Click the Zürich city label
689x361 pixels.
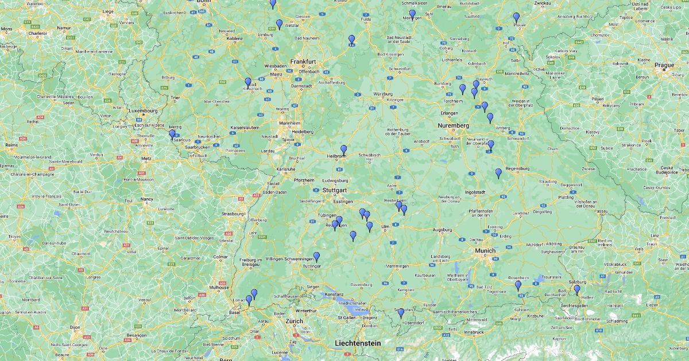pos(294,321)
